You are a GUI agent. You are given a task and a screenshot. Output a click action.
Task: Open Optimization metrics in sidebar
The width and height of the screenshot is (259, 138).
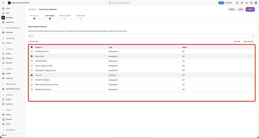click(13, 89)
